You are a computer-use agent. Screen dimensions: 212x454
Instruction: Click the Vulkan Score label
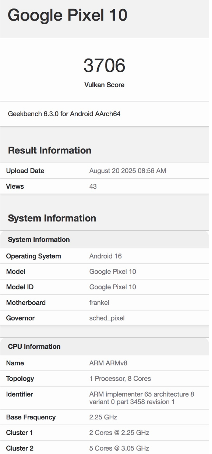point(105,85)
